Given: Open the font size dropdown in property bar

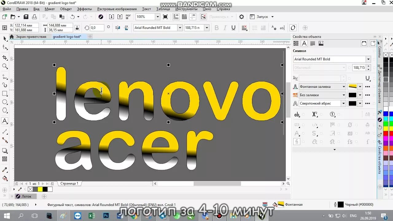Looking at the screenshot, I should pyautogui.click(x=207, y=28).
